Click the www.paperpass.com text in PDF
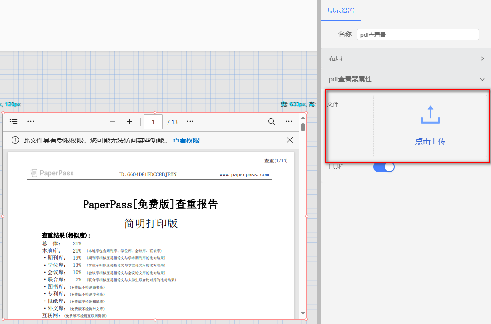The width and height of the screenshot is (491, 324). [x=244, y=174]
